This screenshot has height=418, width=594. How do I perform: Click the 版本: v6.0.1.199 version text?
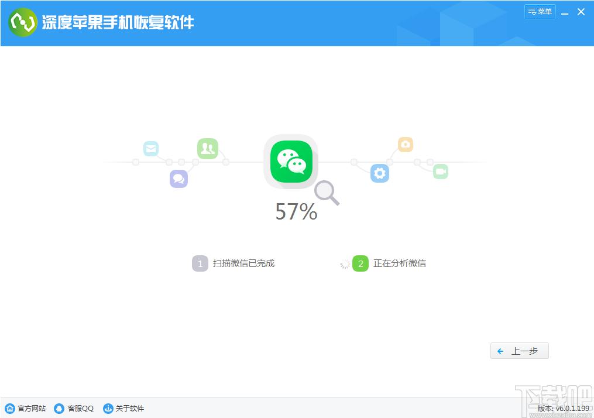point(564,409)
